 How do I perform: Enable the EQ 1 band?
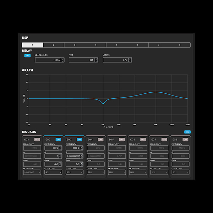pyautogui.click(x=37, y=140)
